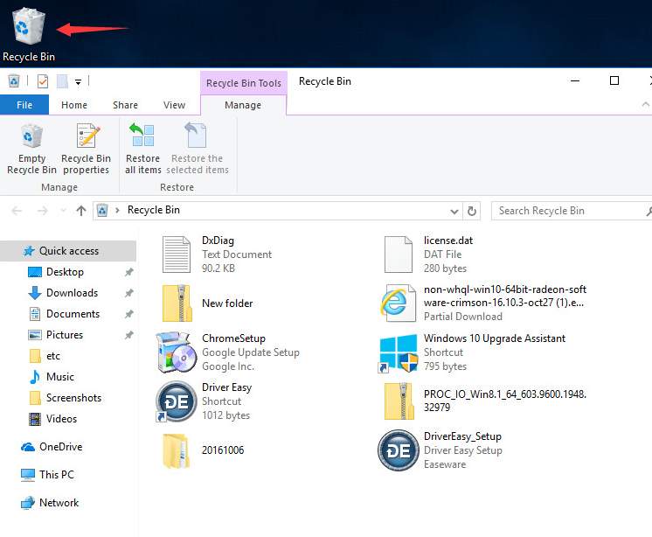Click Recycle Bin in the address bar
Image resolution: width=652 pixels, height=537 pixels.
(154, 210)
